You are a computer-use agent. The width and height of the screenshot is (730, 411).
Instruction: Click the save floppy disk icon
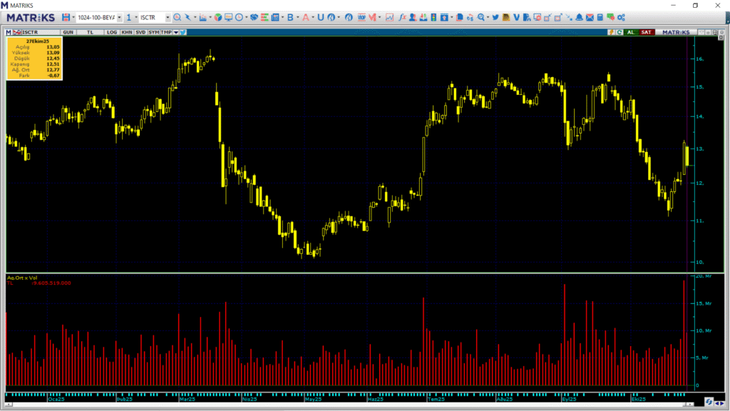click(x=66, y=17)
